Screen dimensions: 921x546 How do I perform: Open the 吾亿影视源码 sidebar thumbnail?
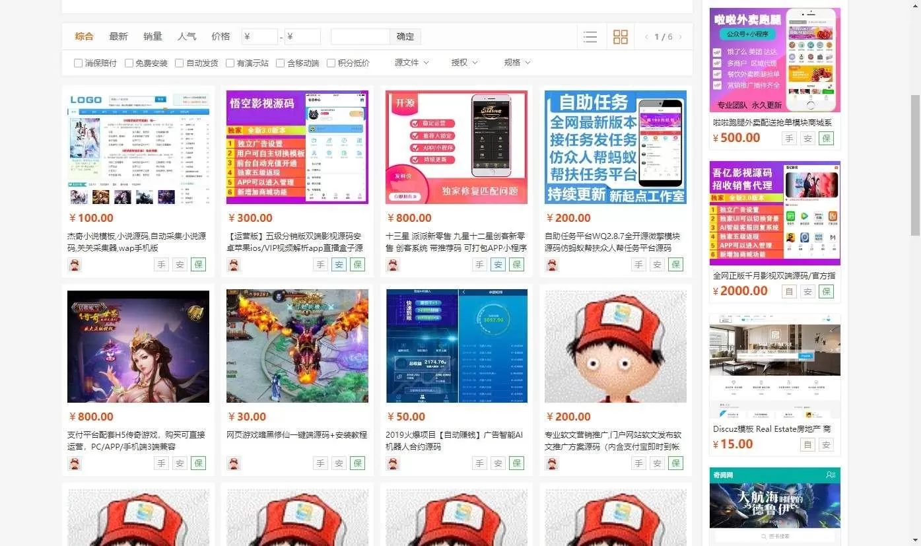tap(775, 213)
